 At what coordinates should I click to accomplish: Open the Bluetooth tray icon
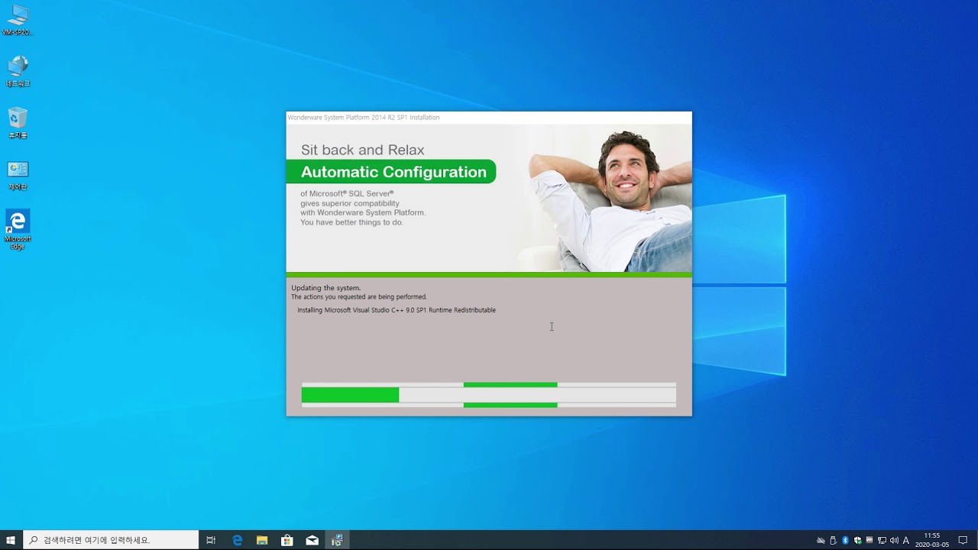pyautogui.click(x=845, y=540)
